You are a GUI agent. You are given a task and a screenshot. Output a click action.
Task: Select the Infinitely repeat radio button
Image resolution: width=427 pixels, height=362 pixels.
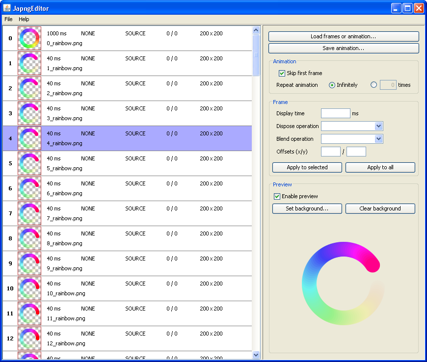pos(332,85)
